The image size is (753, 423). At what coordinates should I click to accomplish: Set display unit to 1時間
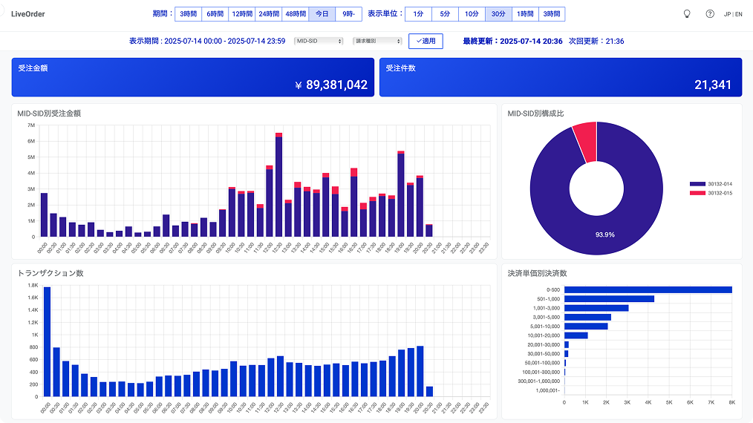(x=525, y=13)
